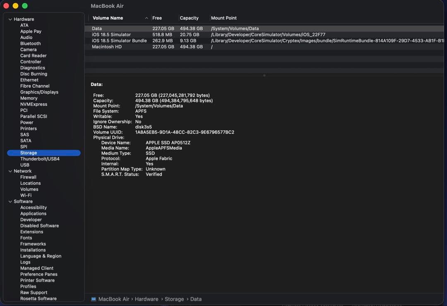Screen dimensions: 447x306
Task: Select Thunderbolt/USB4 in the sidebar
Action: (x=40, y=159)
